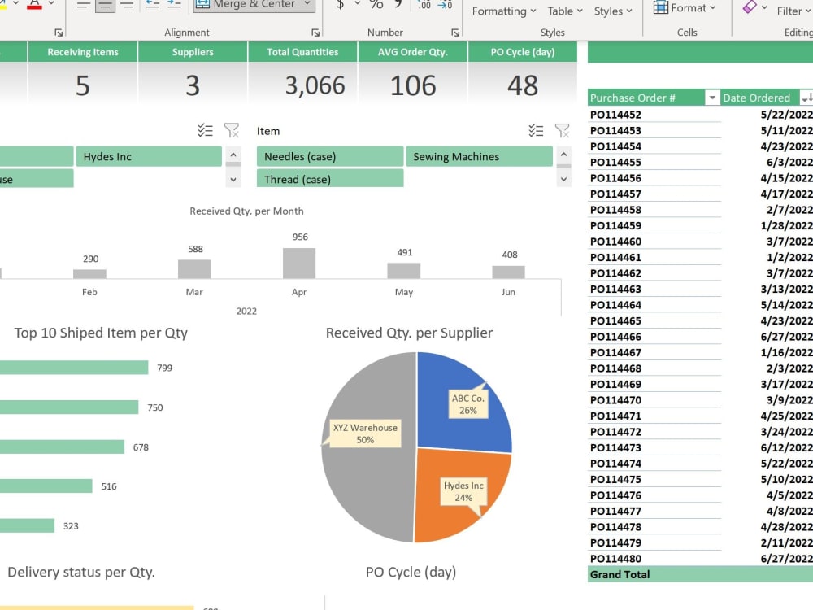Click the Clear eraser icon in Editing group
This screenshot has height=610, width=813.
click(x=750, y=7)
